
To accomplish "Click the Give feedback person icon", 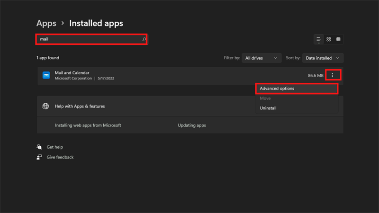I will tap(39, 157).
